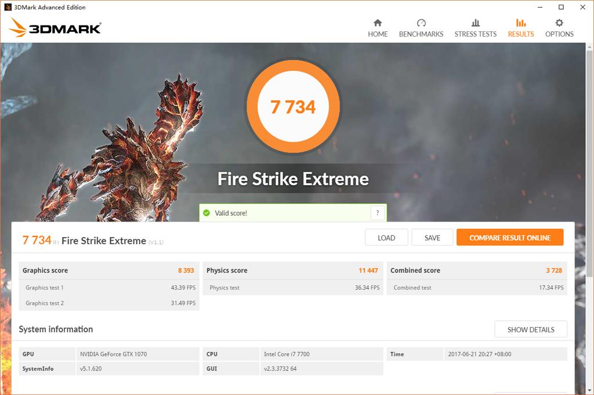
Task: Open the STRESS TESTS menu entry
Action: pos(475,34)
